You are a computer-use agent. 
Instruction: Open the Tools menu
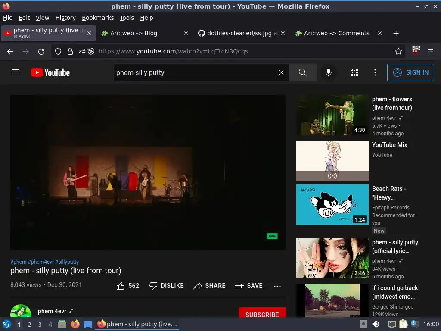pos(127,18)
